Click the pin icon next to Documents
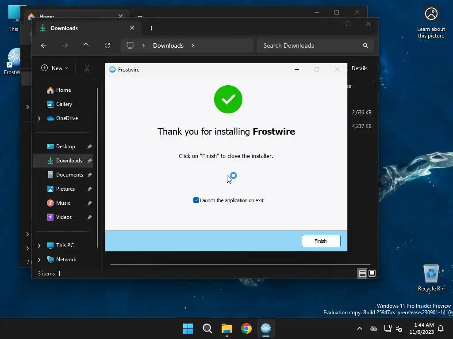The height and width of the screenshot is (339, 453). pos(89,175)
